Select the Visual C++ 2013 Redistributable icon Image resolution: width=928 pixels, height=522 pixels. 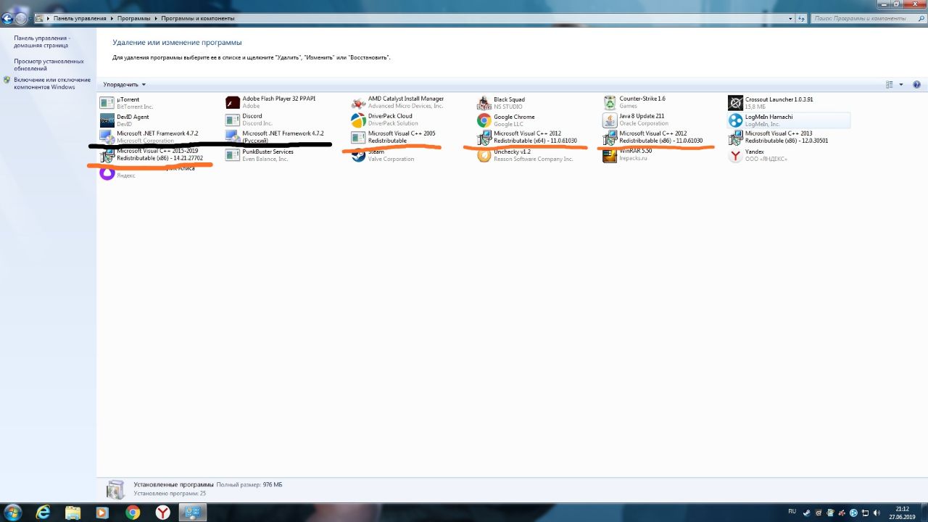tap(736, 137)
